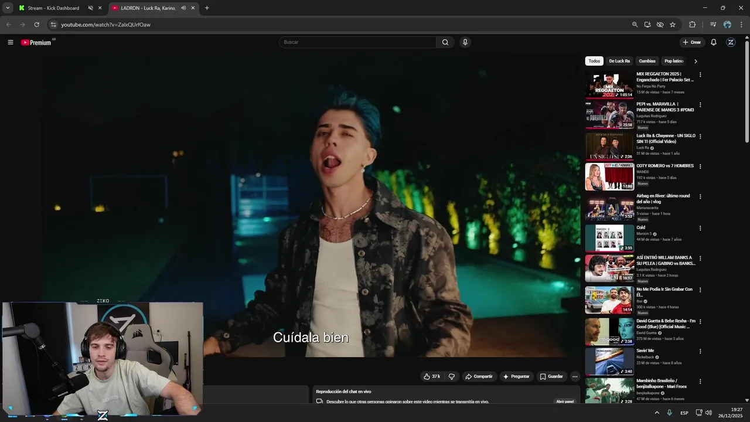Switch to Stream - Kick Dashboard tab
Image resolution: width=750 pixels, height=422 pixels.
[x=53, y=8]
